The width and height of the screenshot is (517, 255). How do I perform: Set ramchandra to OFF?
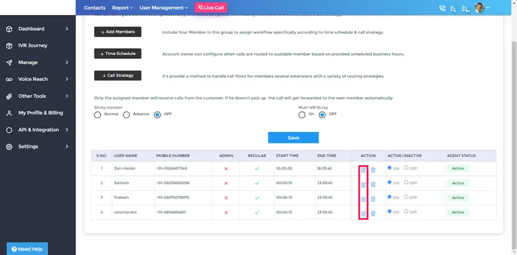pos(406,211)
